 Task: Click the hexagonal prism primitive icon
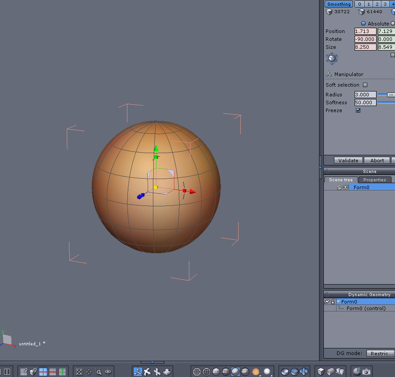(330, 371)
